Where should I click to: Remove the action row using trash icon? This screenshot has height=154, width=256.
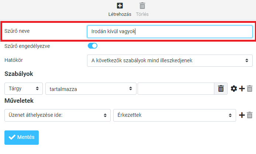(250, 115)
